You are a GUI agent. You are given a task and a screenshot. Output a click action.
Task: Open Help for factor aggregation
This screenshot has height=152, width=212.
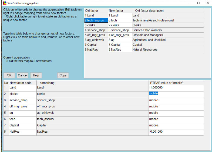(36, 75)
